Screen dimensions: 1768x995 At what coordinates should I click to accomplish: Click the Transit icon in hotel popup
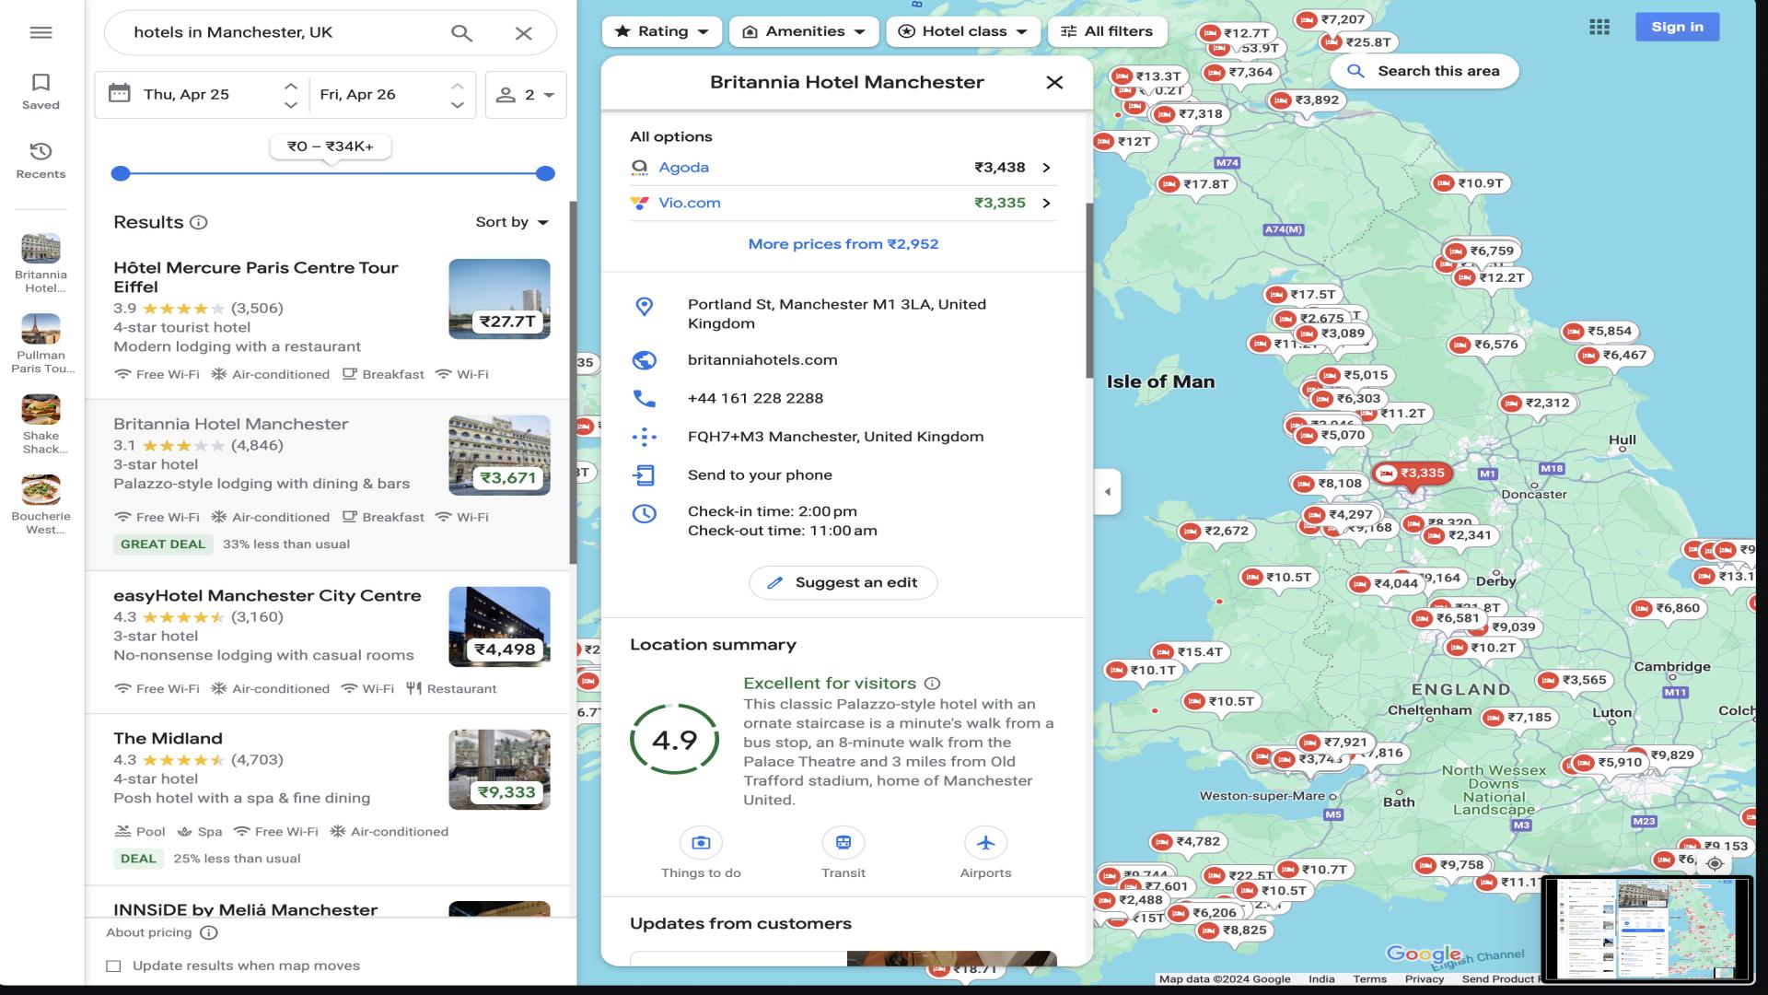(843, 844)
